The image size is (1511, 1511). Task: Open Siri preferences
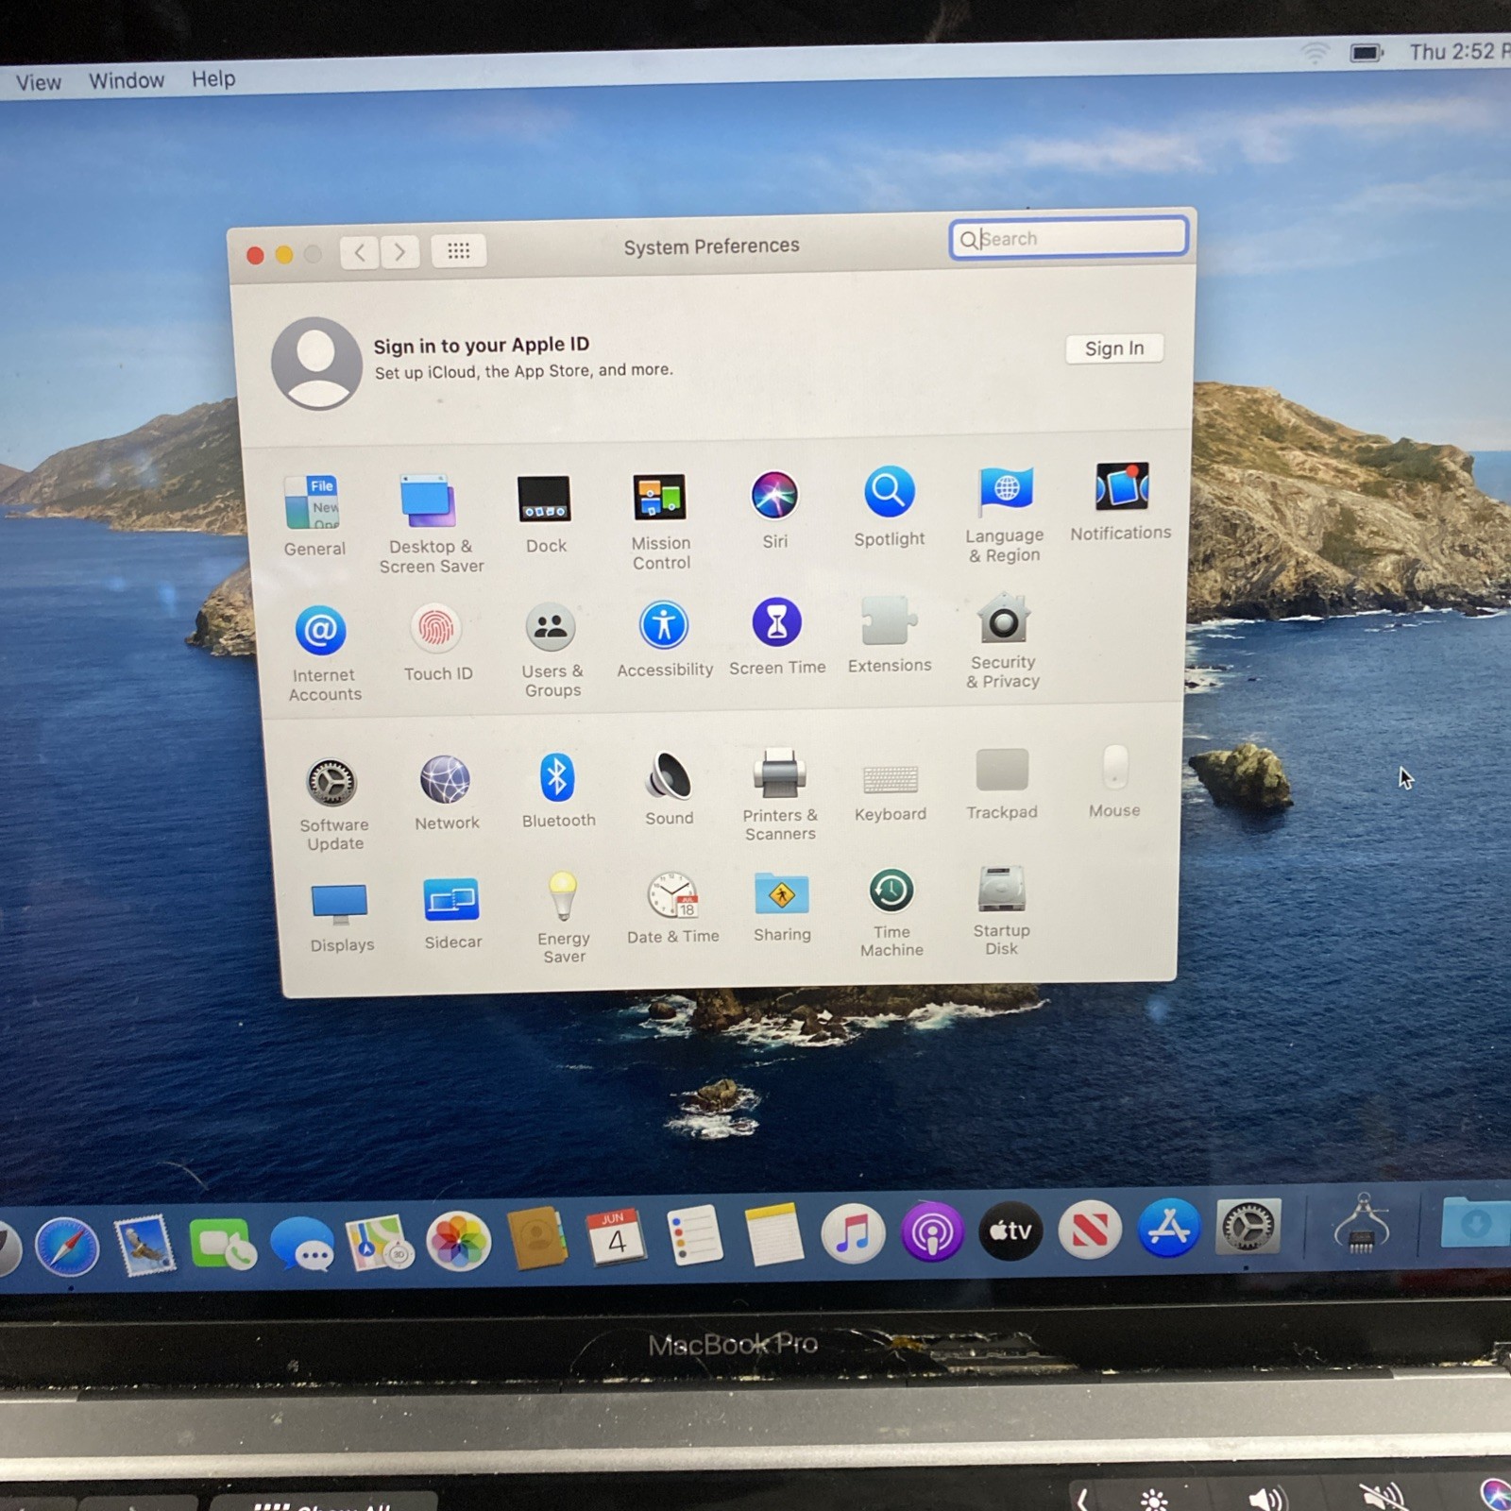pos(774,495)
